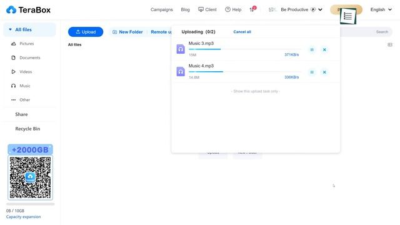Click the 336KB/s upload speed
400x225 pixels.
[292, 77]
